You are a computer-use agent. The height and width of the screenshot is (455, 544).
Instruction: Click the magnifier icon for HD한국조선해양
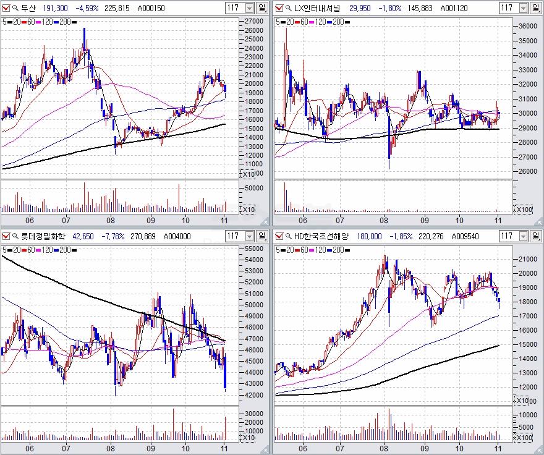(287, 236)
